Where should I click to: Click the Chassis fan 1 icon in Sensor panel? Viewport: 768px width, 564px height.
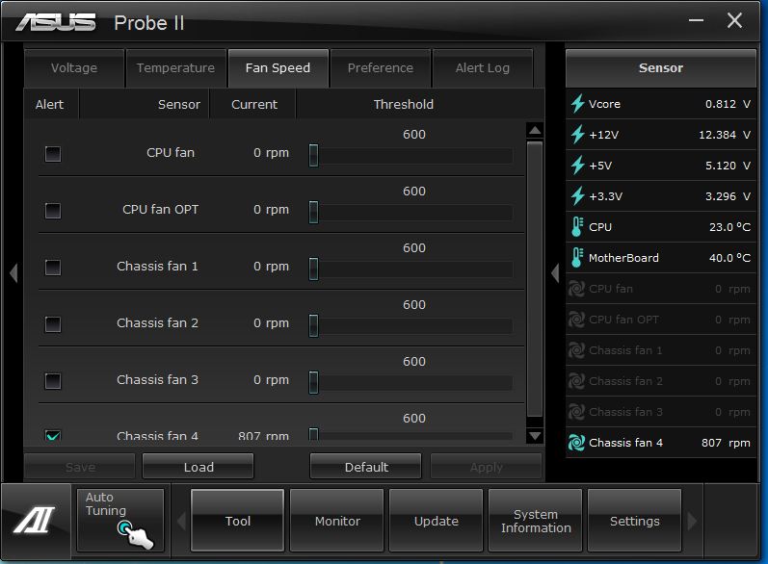click(x=576, y=350)
